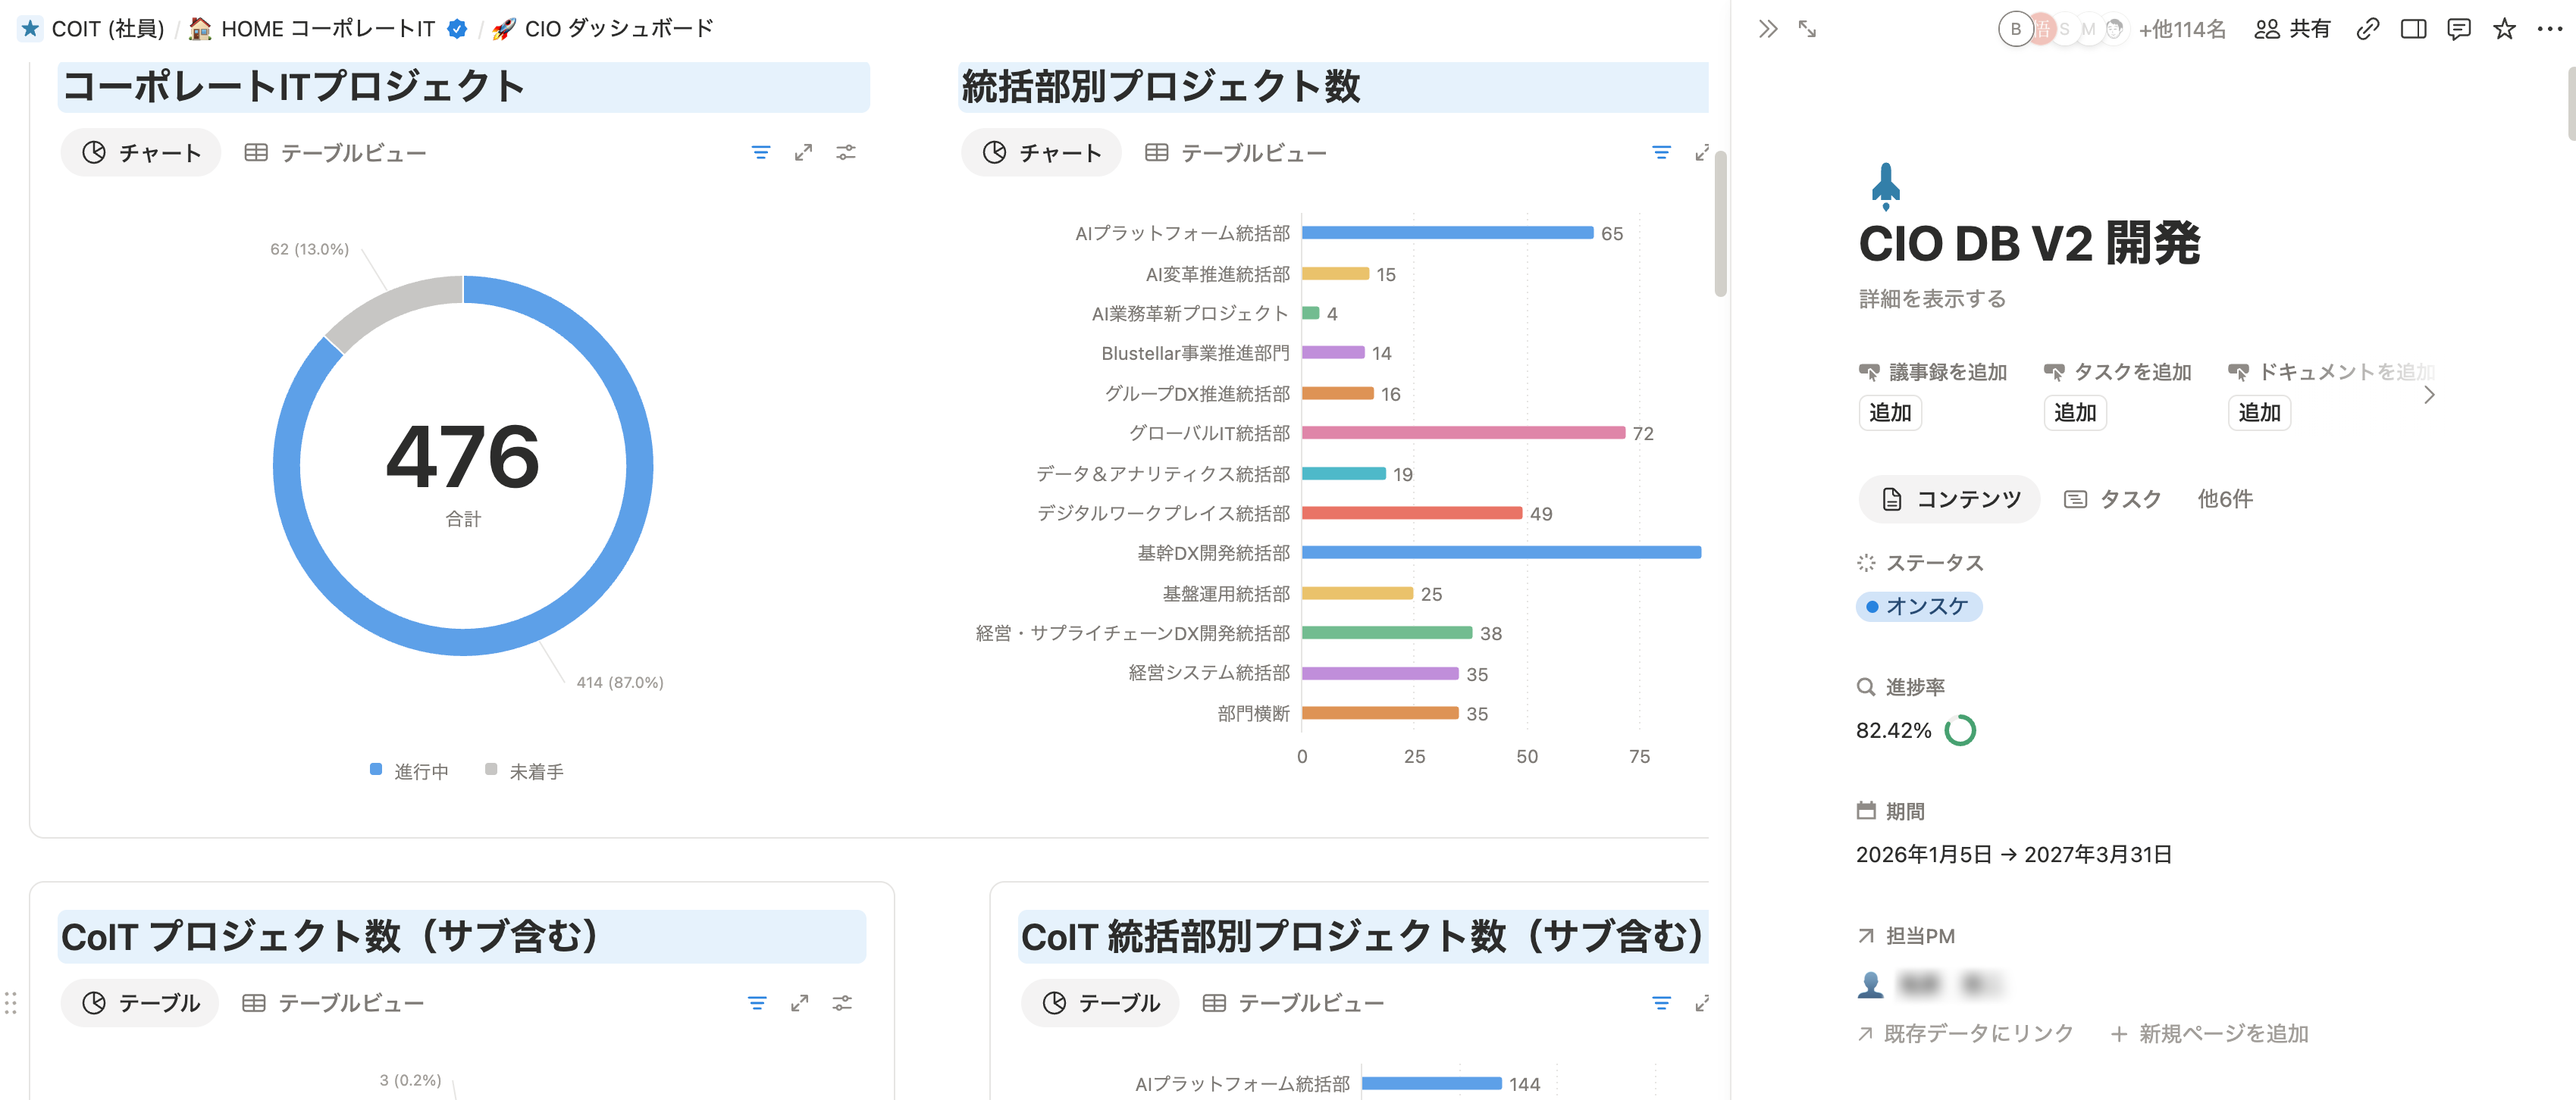Expand the CoIT プロジェクト数 block to full screen
The width and height of the screenshot is (2576, 1100).
(799, 1003)
